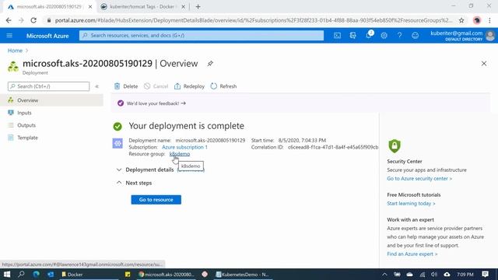Open the We'd love your feedback banner
This screenshot has height=280, width=498.
[156, 103]
